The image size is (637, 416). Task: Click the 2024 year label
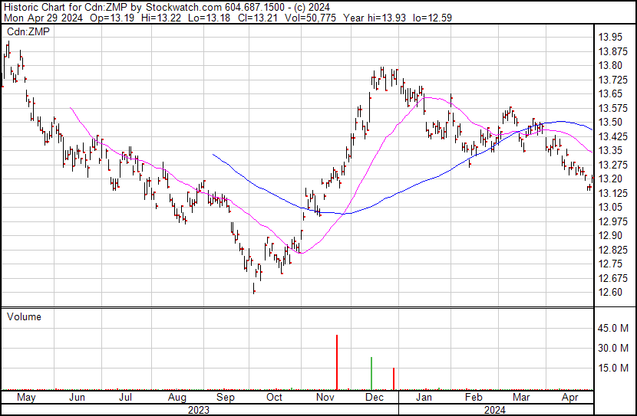(495, 409)
